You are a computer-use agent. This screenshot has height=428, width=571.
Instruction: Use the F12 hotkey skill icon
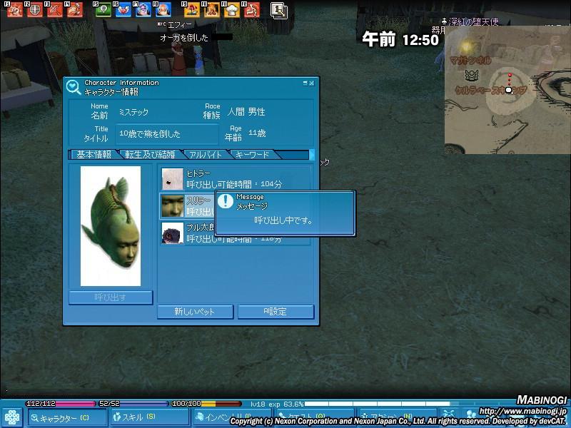point(252,9)
